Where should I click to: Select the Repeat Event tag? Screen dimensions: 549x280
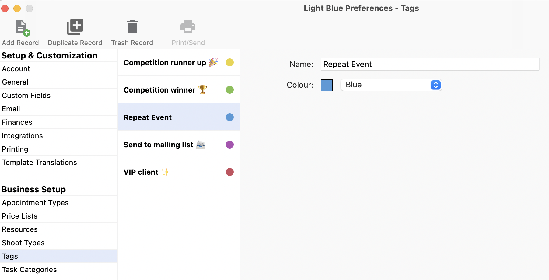pos(179,117)
